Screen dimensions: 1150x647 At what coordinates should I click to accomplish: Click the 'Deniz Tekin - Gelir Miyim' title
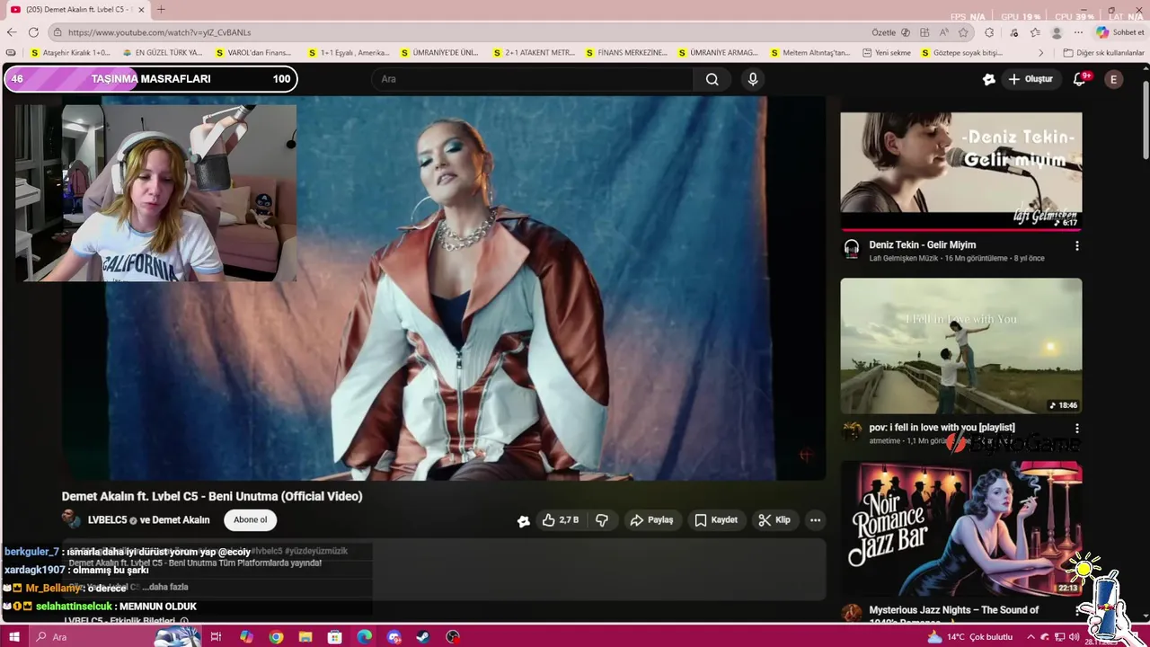coord(922,244)
